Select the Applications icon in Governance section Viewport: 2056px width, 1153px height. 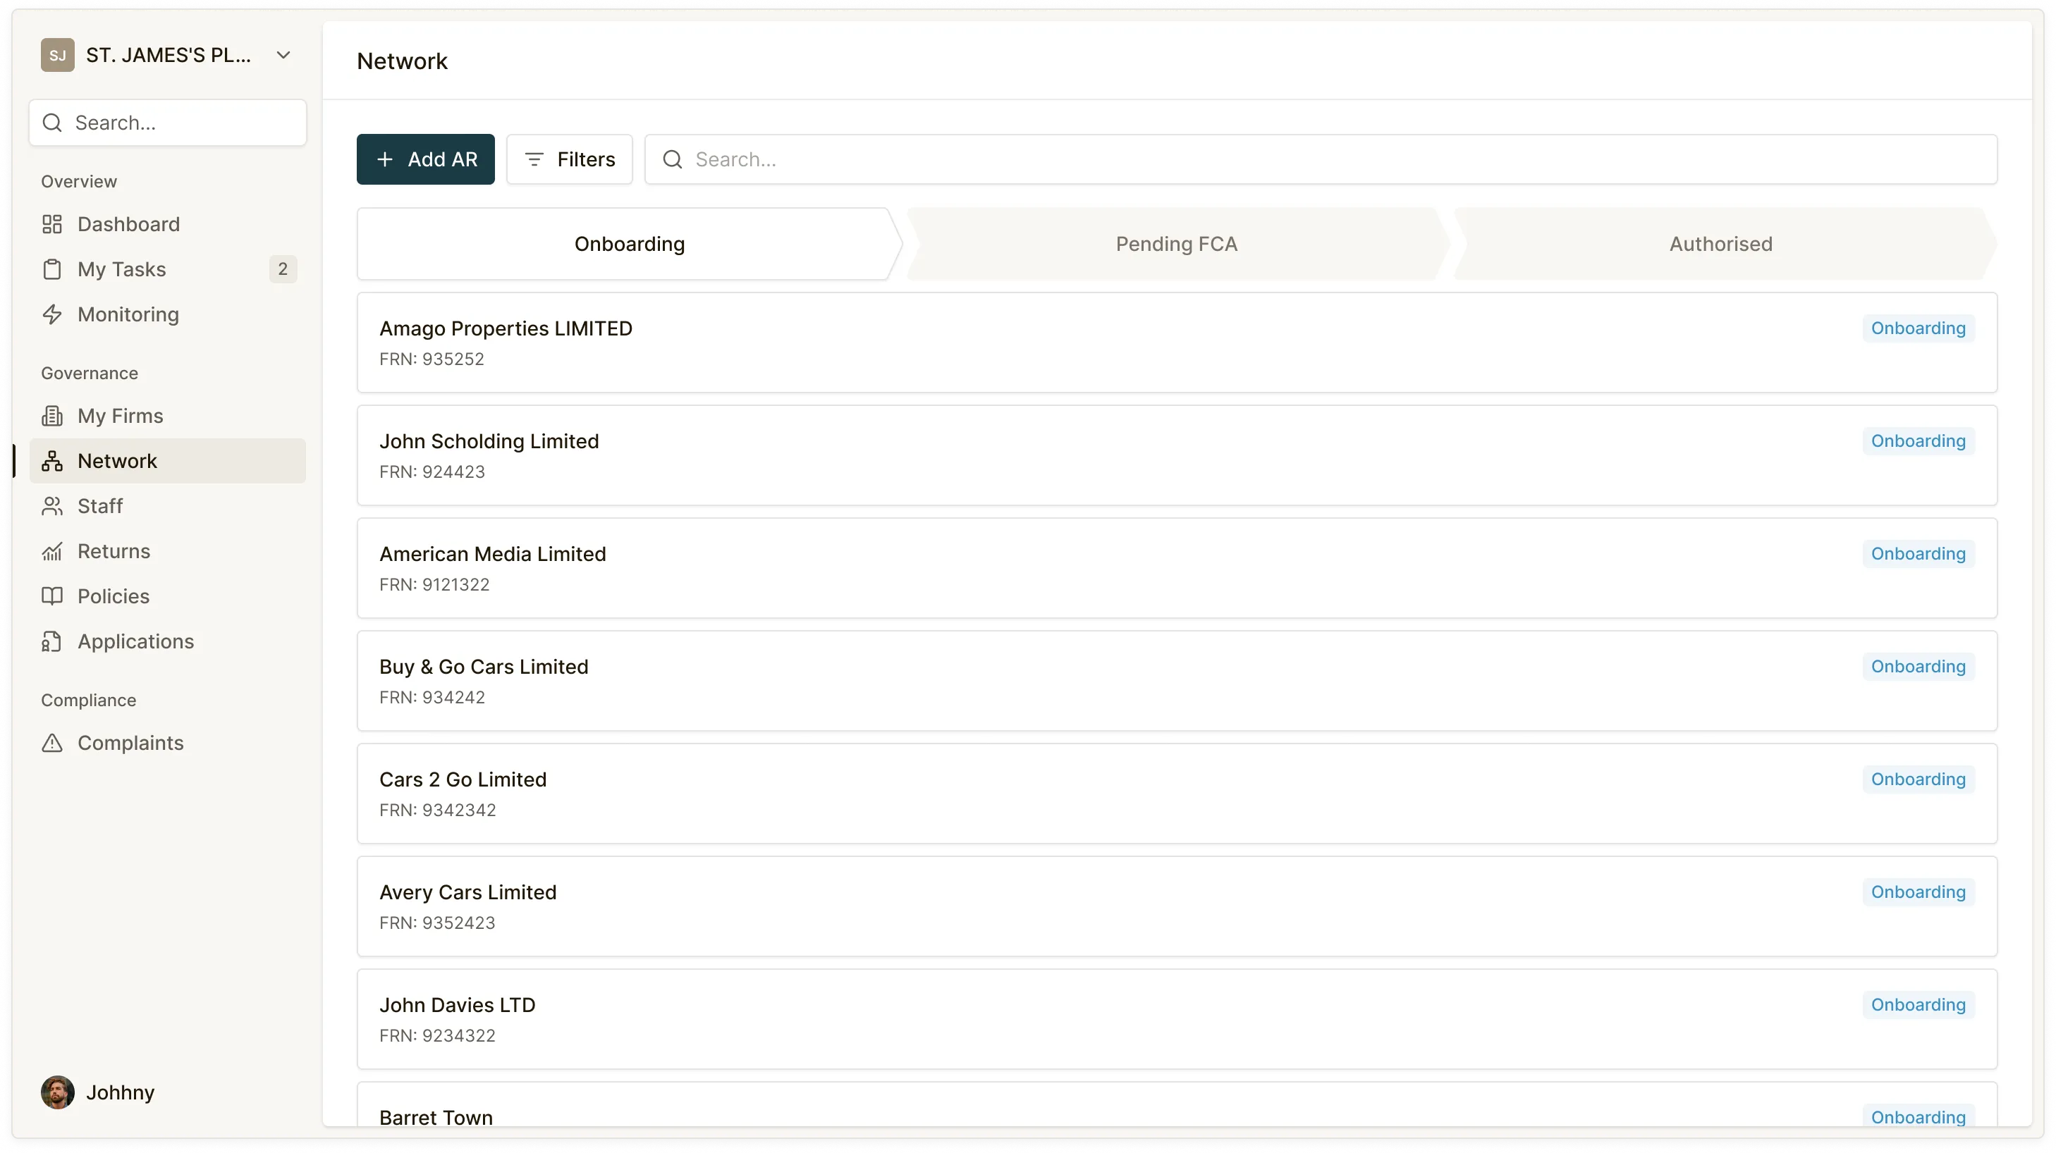pos(53,641)
